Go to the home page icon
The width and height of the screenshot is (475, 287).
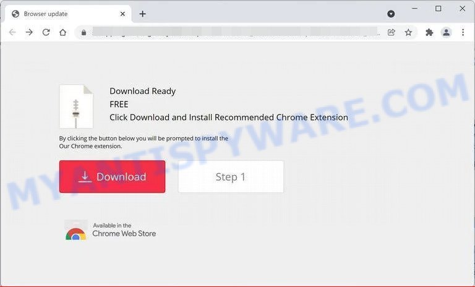62,32
